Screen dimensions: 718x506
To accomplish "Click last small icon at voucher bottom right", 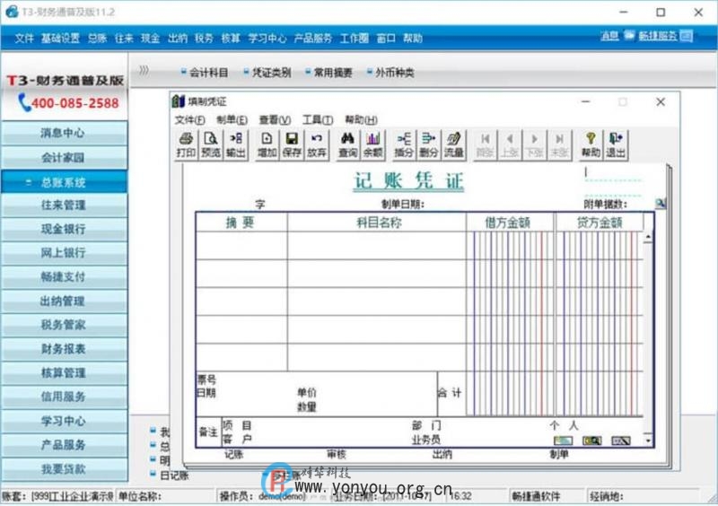I will pos(621,441).
